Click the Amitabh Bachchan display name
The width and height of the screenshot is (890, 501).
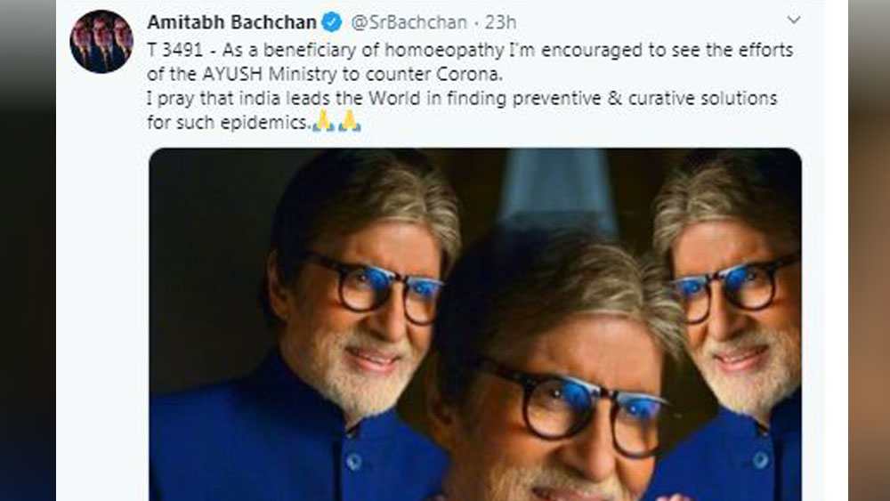click(231, 21)
